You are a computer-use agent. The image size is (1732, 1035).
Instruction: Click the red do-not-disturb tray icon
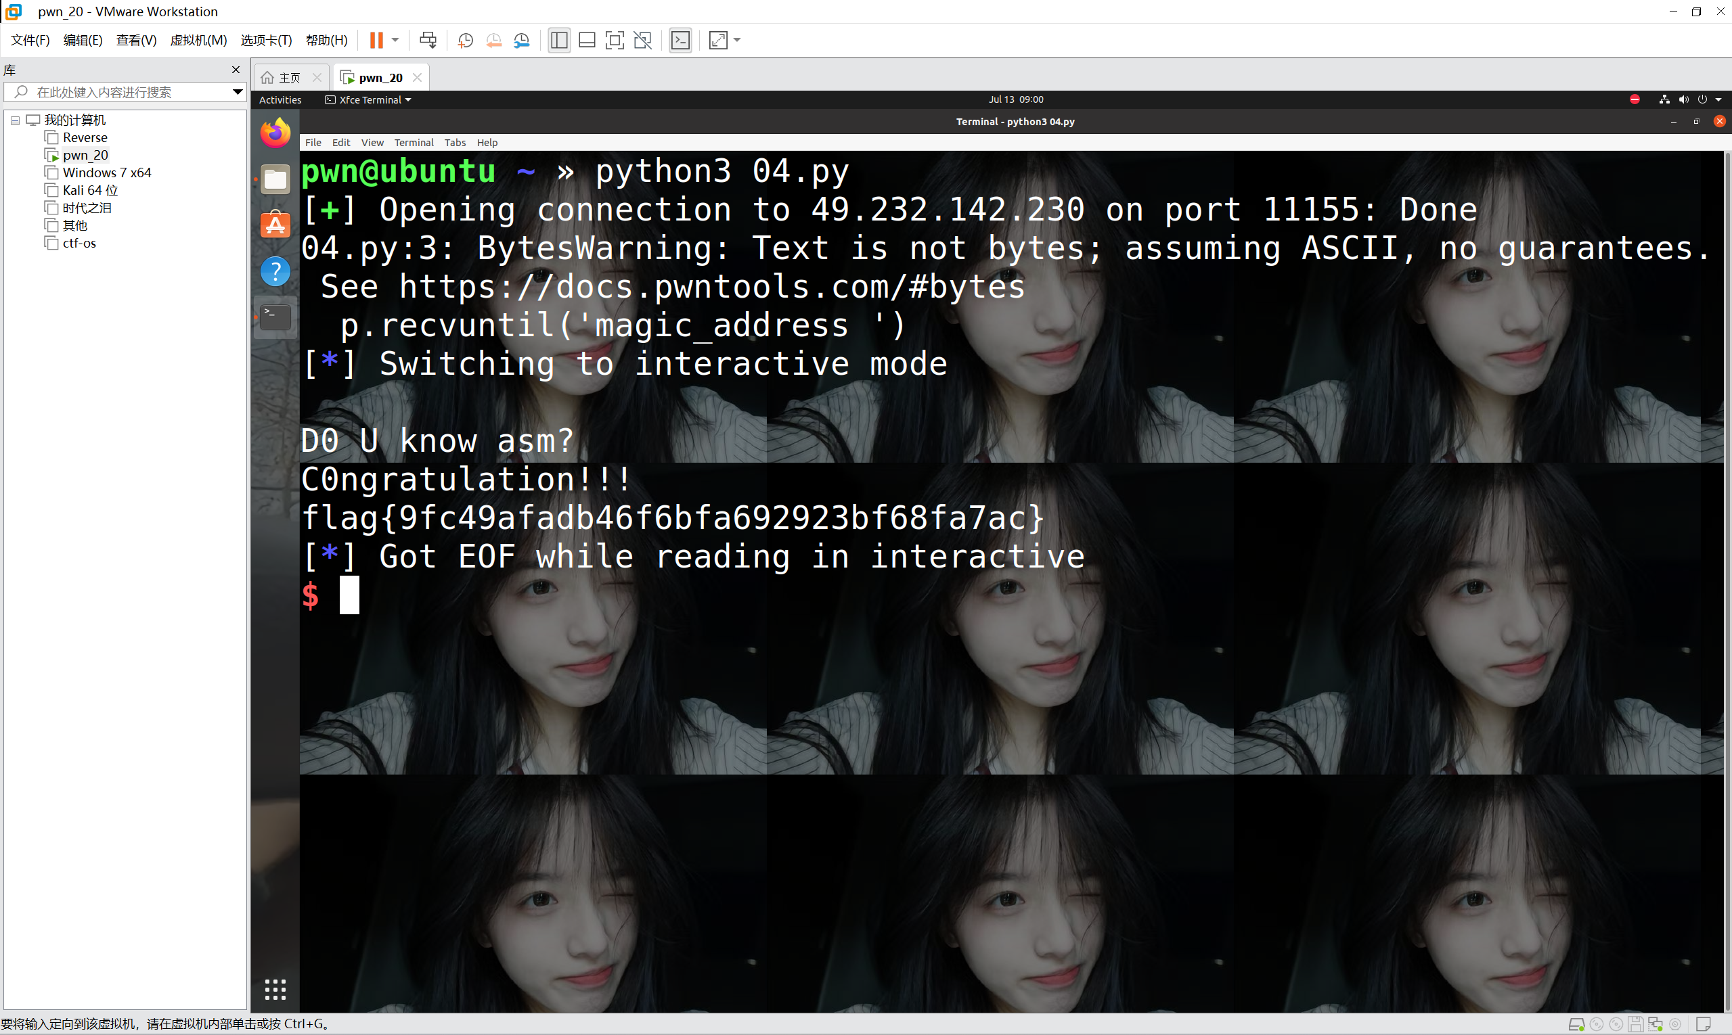pos(1635,99)
